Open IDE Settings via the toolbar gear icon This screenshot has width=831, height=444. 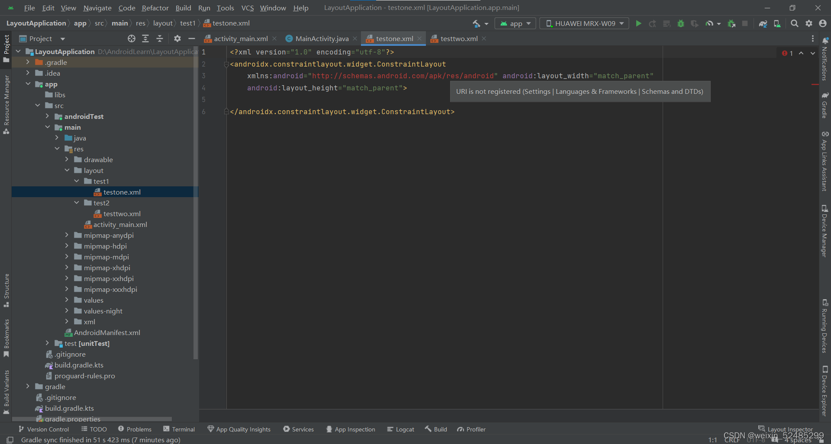pos(809,23)
